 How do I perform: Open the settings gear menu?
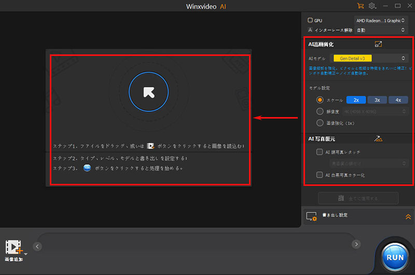coord(372,6)
